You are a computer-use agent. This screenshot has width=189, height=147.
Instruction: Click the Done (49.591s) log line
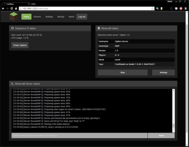coord(49,121)
